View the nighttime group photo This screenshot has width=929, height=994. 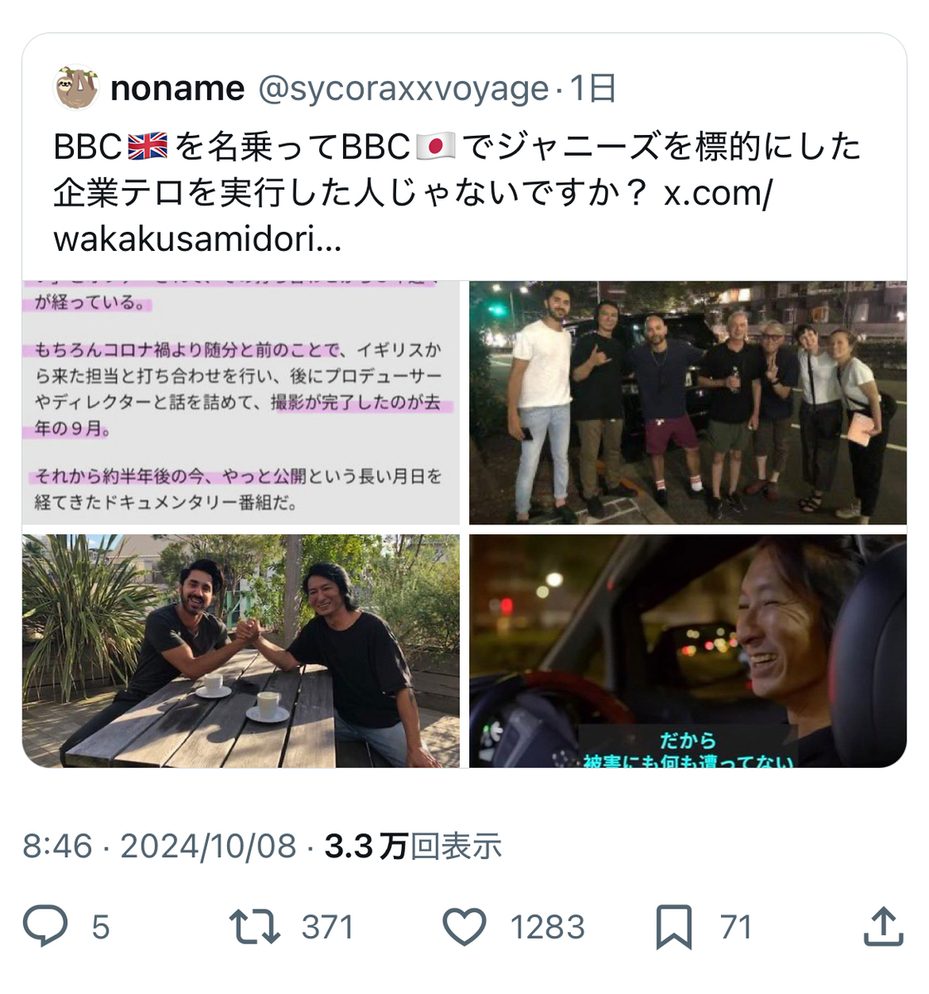coord(688,403)
